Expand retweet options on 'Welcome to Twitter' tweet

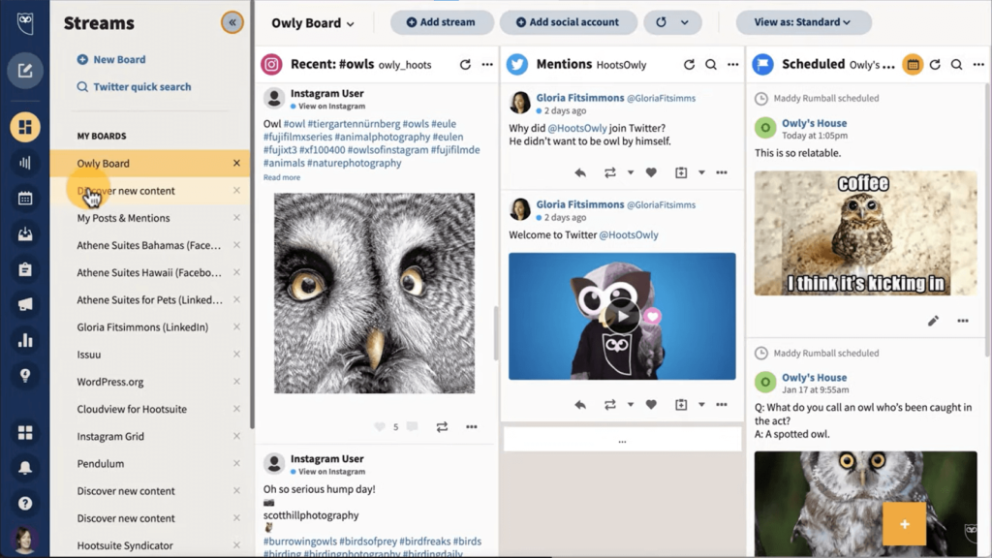[x=630, y=405]
